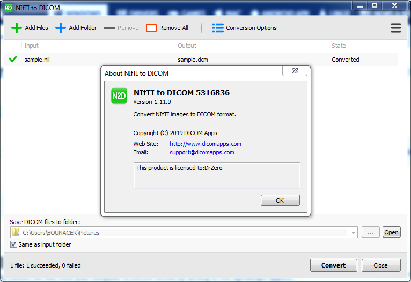The height and width of the screenshot is (282, 411).
Task: Click the Converted state cell
Action: [345, 60]
